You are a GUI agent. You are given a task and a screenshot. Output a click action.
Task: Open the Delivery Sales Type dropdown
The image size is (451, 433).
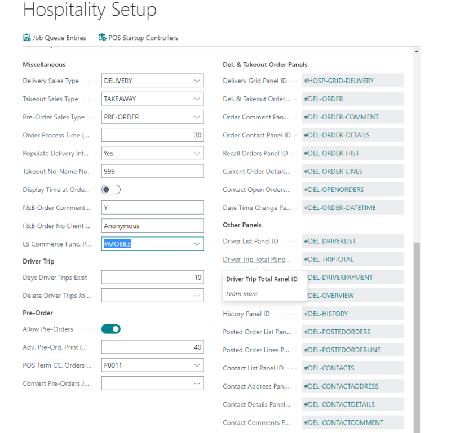[197, 81]
